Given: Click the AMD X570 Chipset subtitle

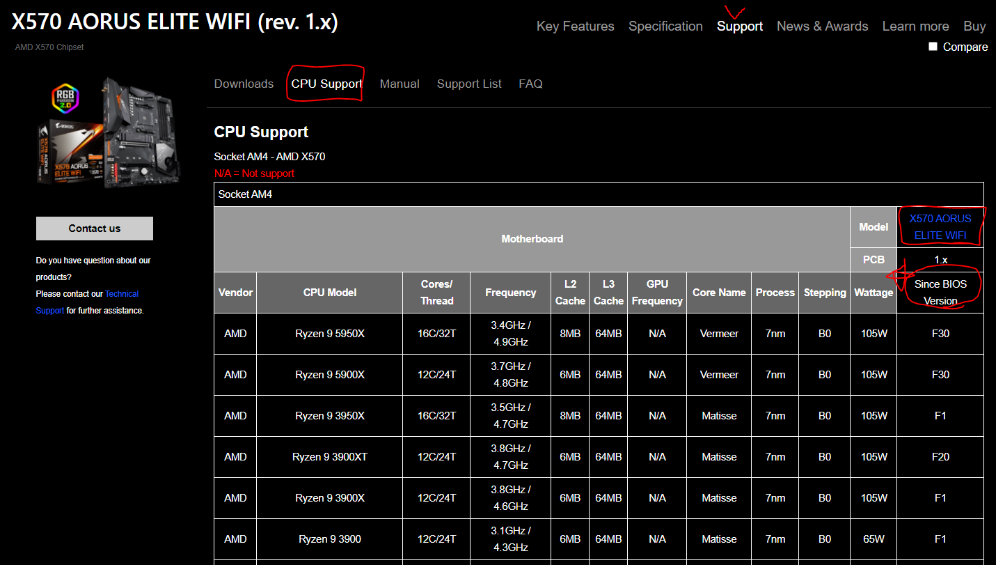Looking at the screenshot, I should coord(49,47).
